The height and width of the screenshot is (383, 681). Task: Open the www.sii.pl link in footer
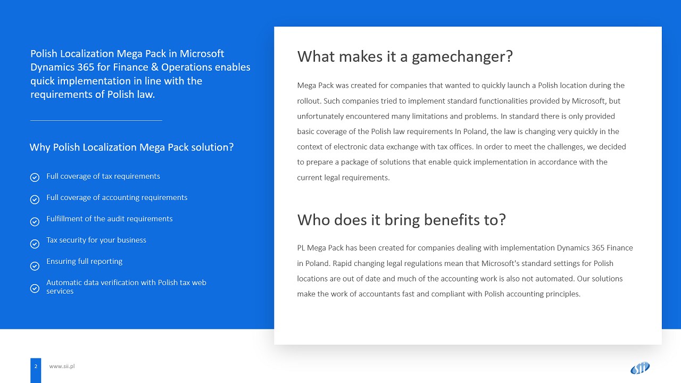tap(62, 366)
